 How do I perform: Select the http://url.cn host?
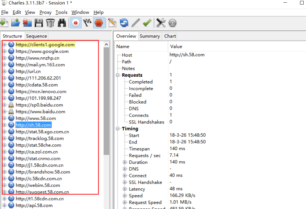click(28, 71)
